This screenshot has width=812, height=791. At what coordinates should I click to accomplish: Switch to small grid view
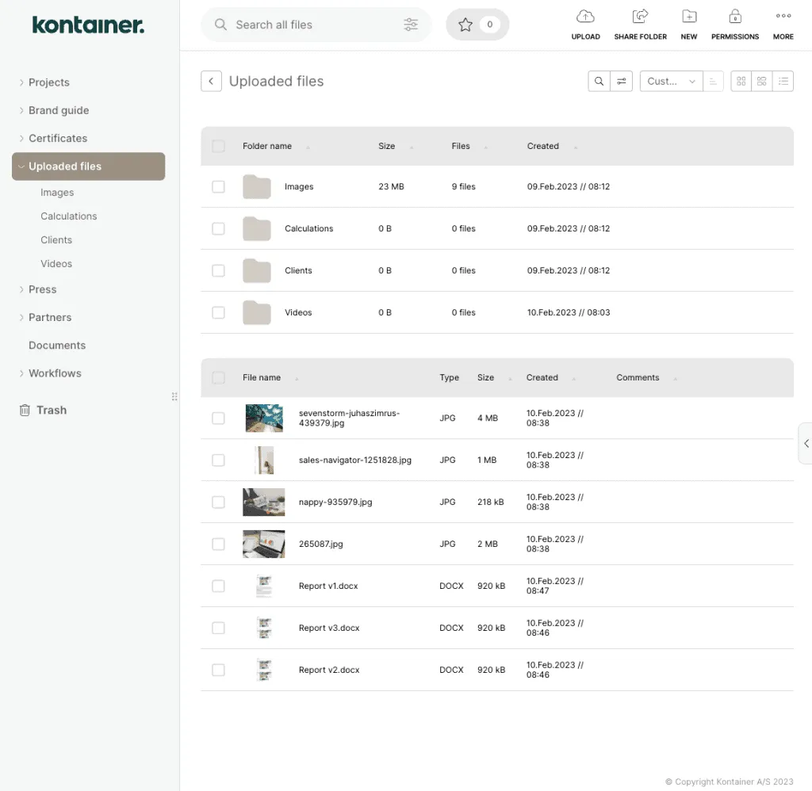tap(741, 82)
